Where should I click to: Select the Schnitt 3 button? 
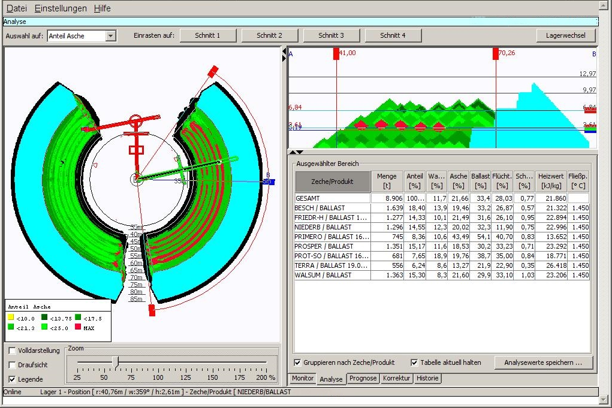click(x=331, y=35)
